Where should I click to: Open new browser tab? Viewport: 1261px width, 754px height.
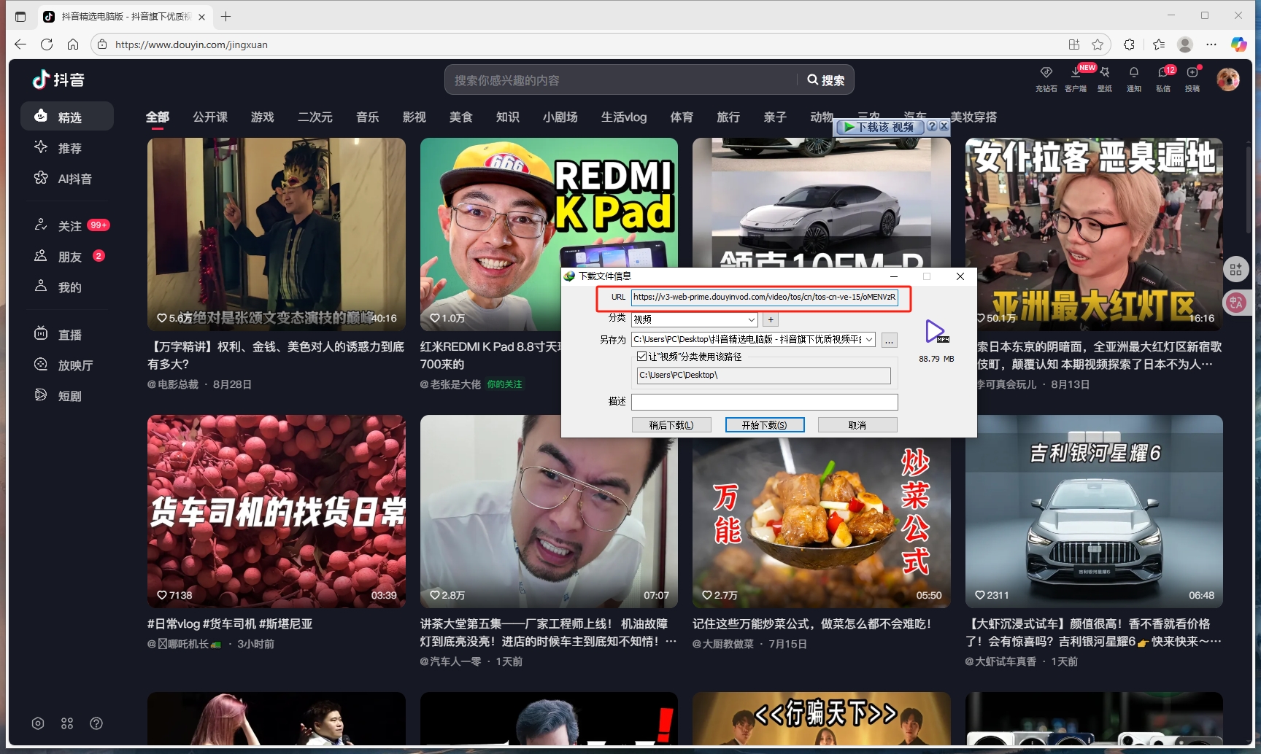(x=226, y=16)
